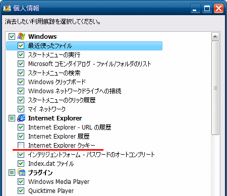
Task: Select Internet Explorer 履歴 text
Action: [x=59, y=137]
